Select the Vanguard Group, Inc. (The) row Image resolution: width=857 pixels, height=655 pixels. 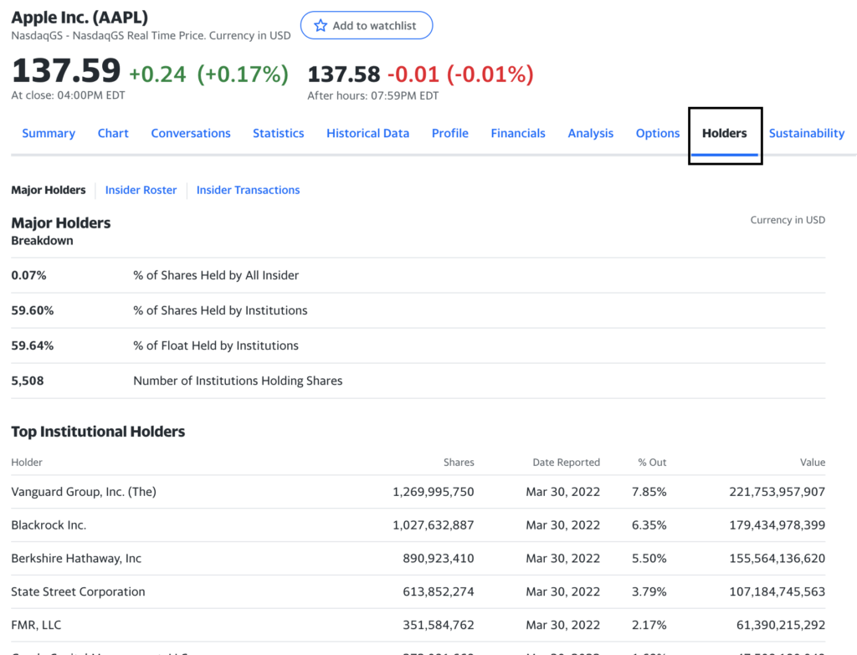point(418,492)
